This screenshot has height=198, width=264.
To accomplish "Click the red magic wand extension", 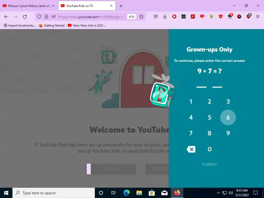I will tap(193, 16).
